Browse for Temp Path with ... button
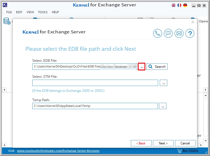The width and height of the screenshot is (210, 156). [163, 106]
